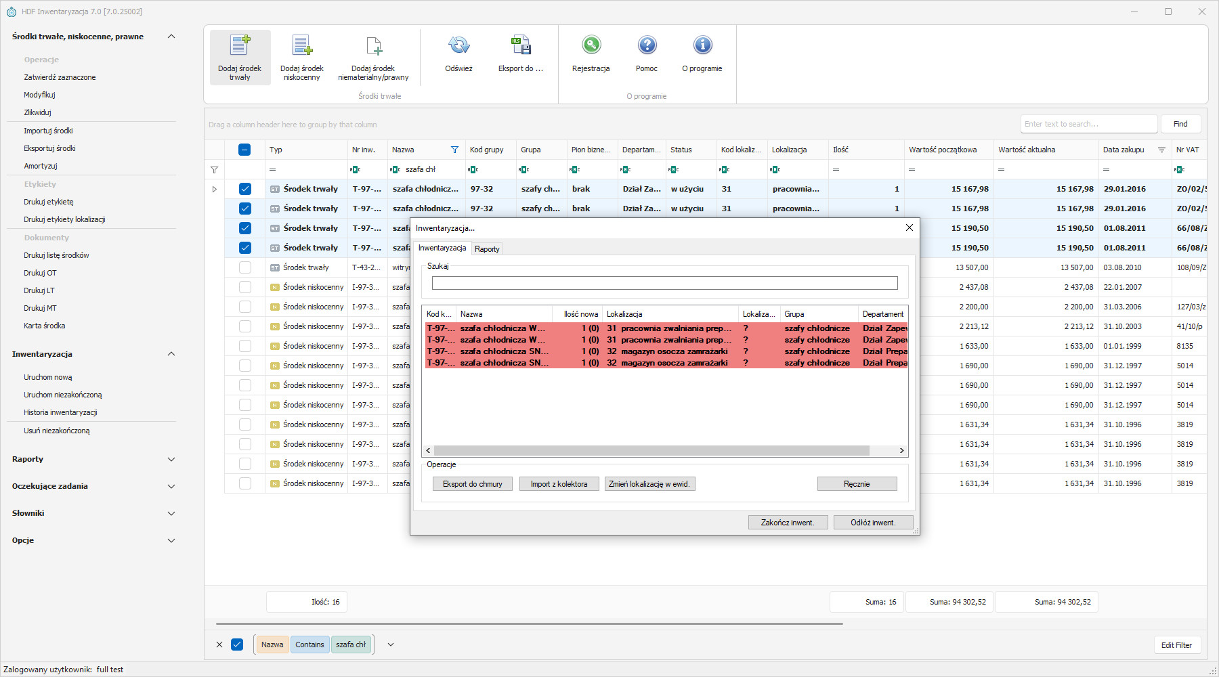Expand the Raporty sidebar section
This screenshot has height=677, width=1219.
[x=171, y=459]
